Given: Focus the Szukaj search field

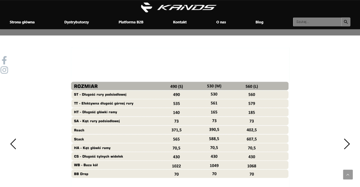Looking at the screenshot, I should tap(317, 22).
